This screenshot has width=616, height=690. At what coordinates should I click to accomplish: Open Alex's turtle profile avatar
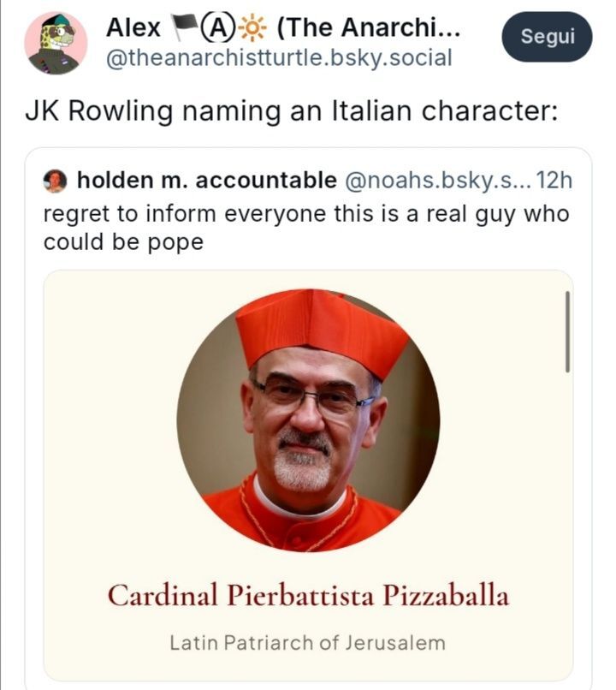pyautogui.click(x=56, y=43)
